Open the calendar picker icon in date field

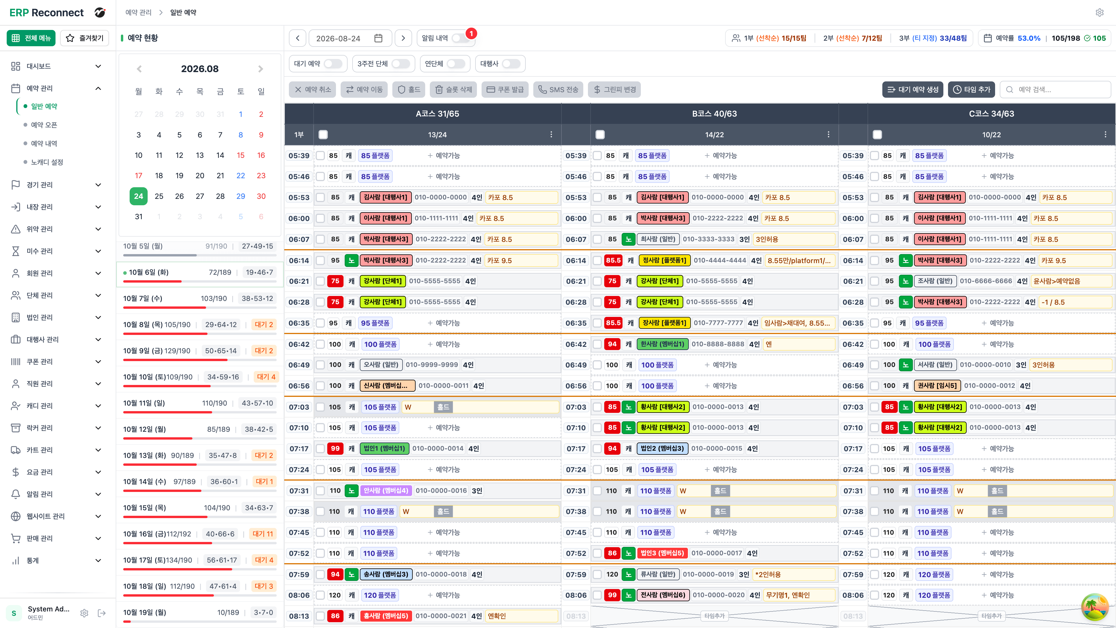pos(378,38)
